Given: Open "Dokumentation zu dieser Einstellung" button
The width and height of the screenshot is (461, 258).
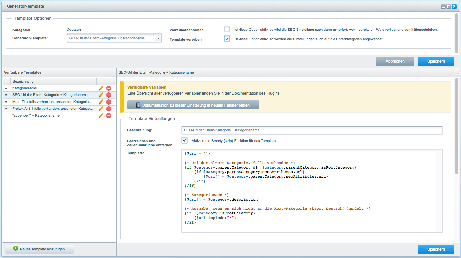Looking at the screenshot, I should tap(193, 105).
